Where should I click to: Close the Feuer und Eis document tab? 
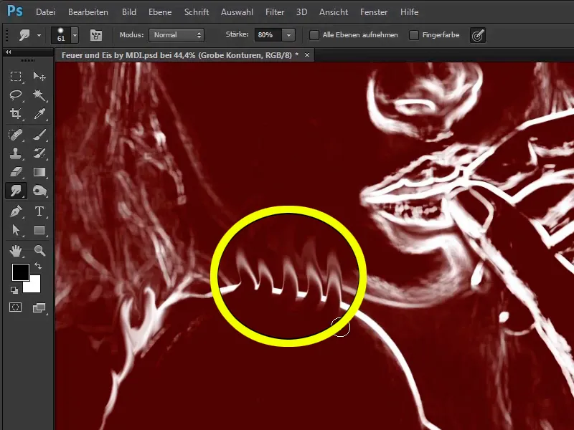tap(307, 55)
